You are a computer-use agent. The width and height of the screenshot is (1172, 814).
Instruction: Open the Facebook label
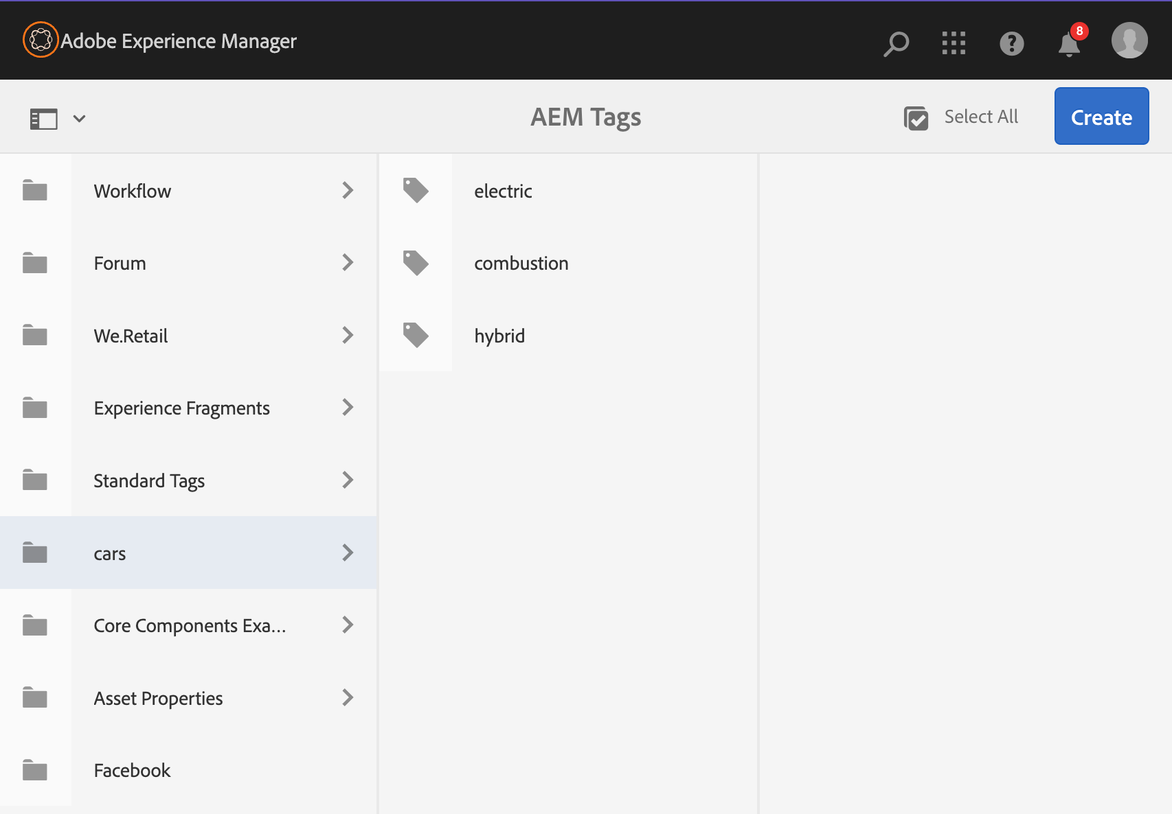point(133,771)
